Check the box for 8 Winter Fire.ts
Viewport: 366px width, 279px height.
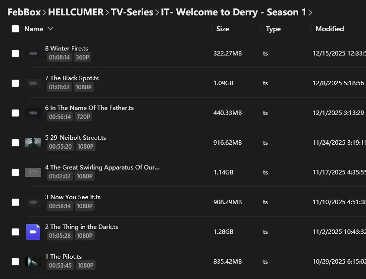pyautogui.click(x=15, y=54)
